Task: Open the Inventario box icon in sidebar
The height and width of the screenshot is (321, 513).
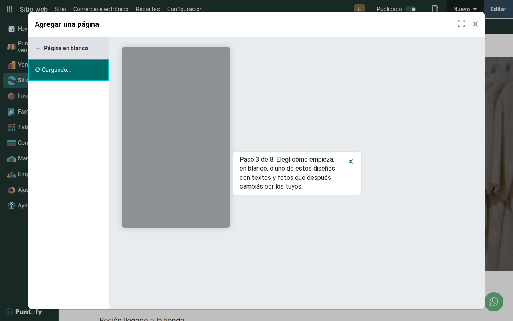Action: 12,96
